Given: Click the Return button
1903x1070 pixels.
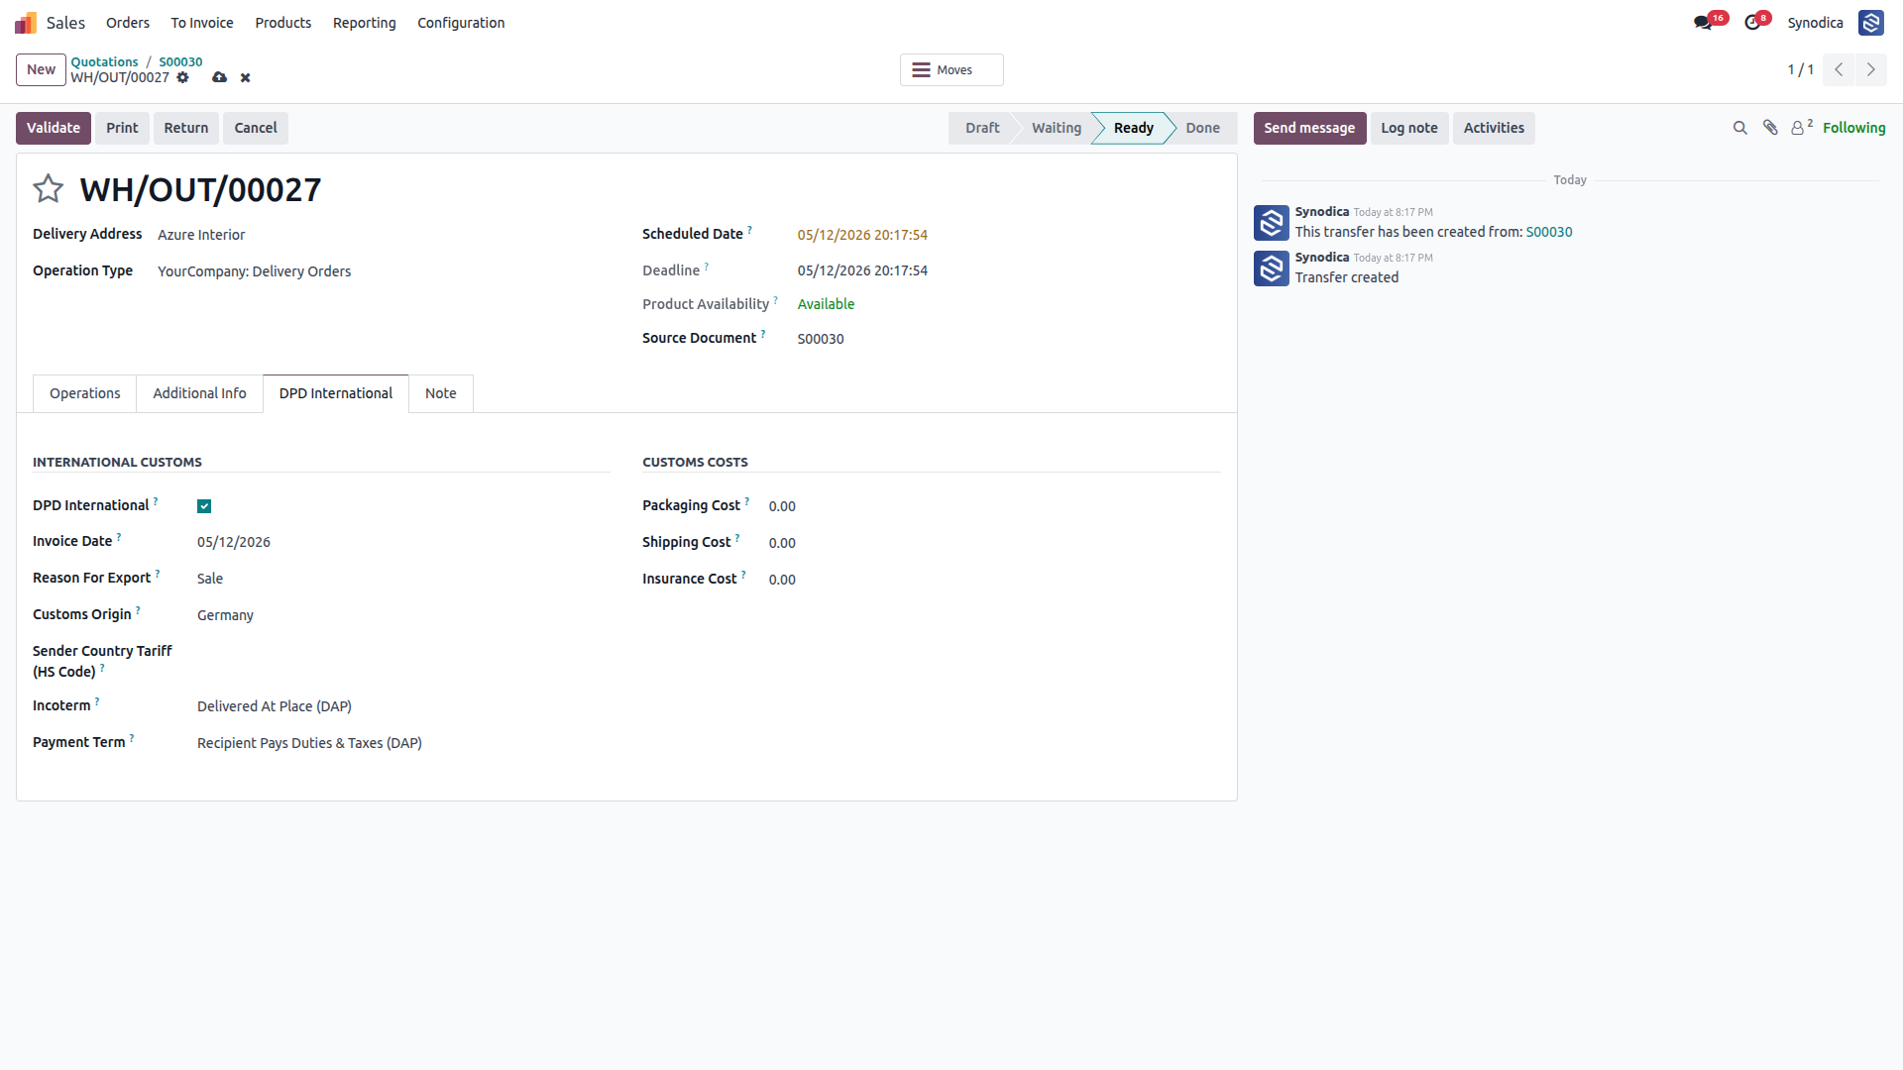Looking at the screenshot, I should pyautogui.click(x=186, y=128).
